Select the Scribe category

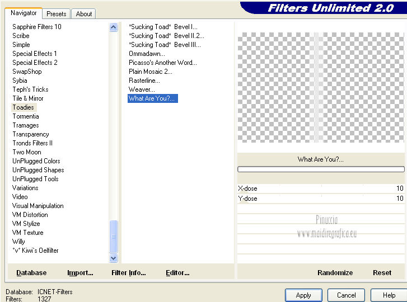pyautogui.click(x=21, y=36)
